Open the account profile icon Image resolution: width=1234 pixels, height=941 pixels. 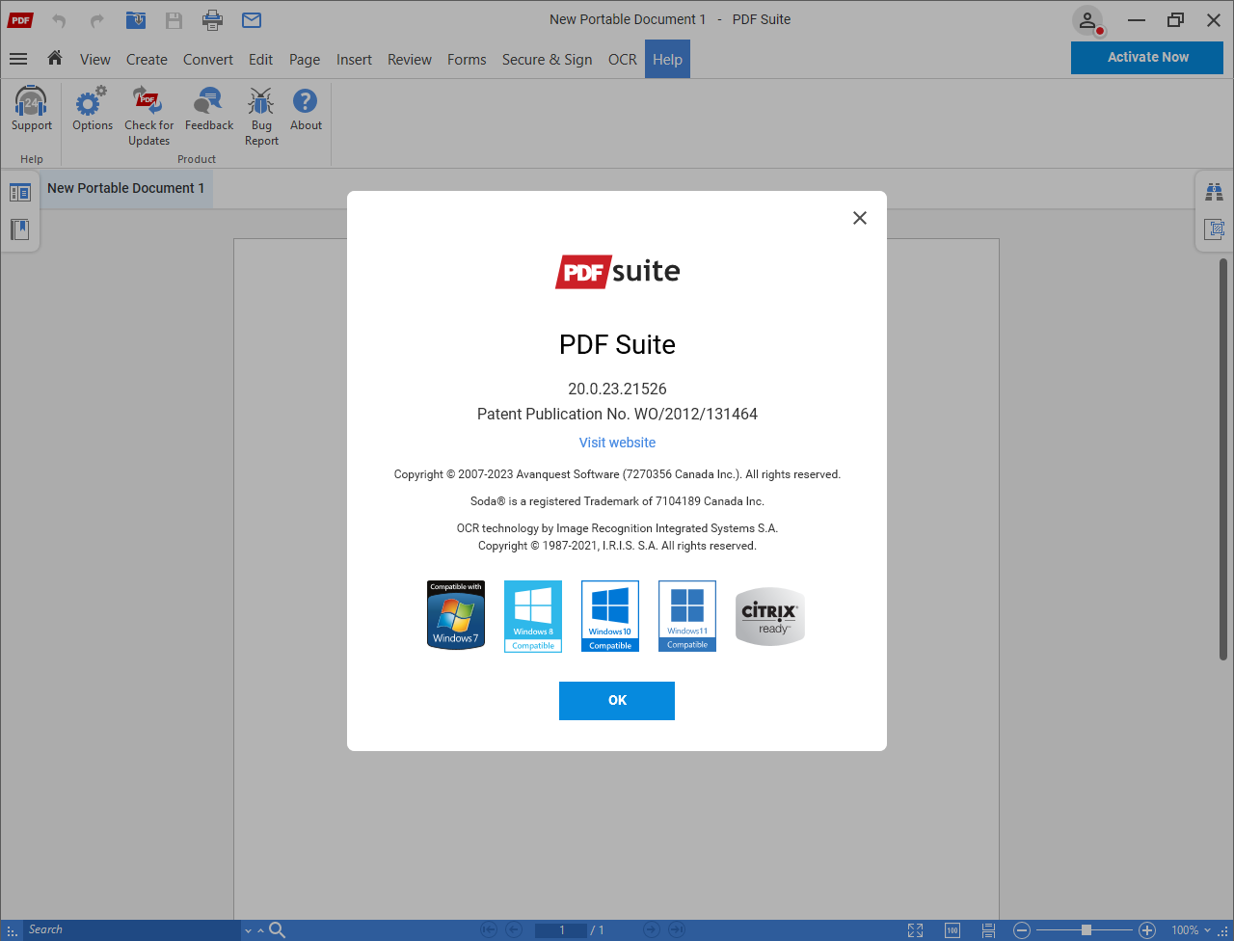1087,20
